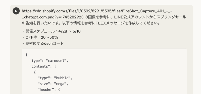Click the "carousel" value in the code
Viewport: 201px width, 94px height.
click(56, 61)
